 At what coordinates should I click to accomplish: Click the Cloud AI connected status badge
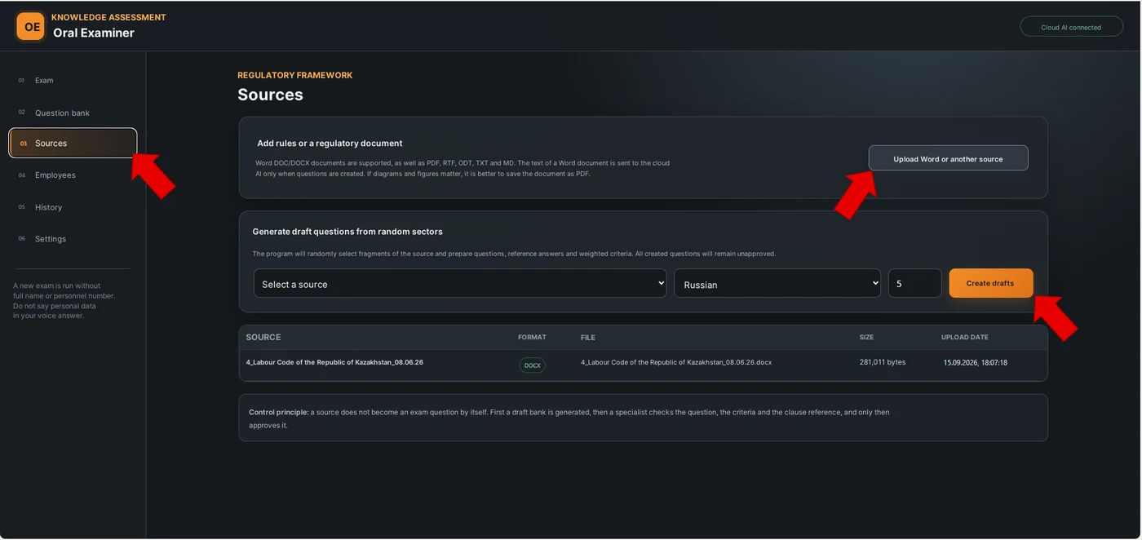tap(1070, 27)
